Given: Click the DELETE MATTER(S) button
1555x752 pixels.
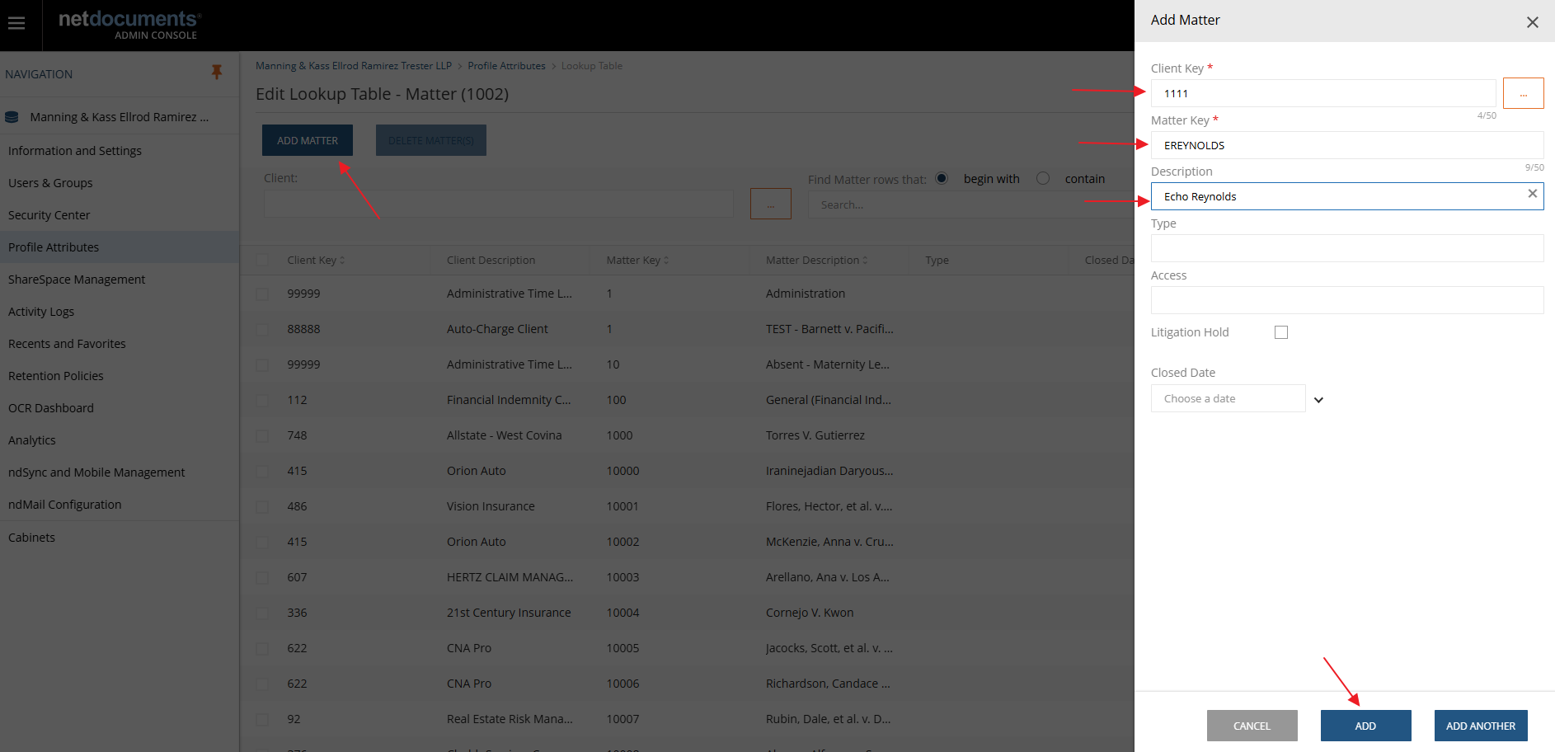Looking at the screenshot, I should click(431, 140).
